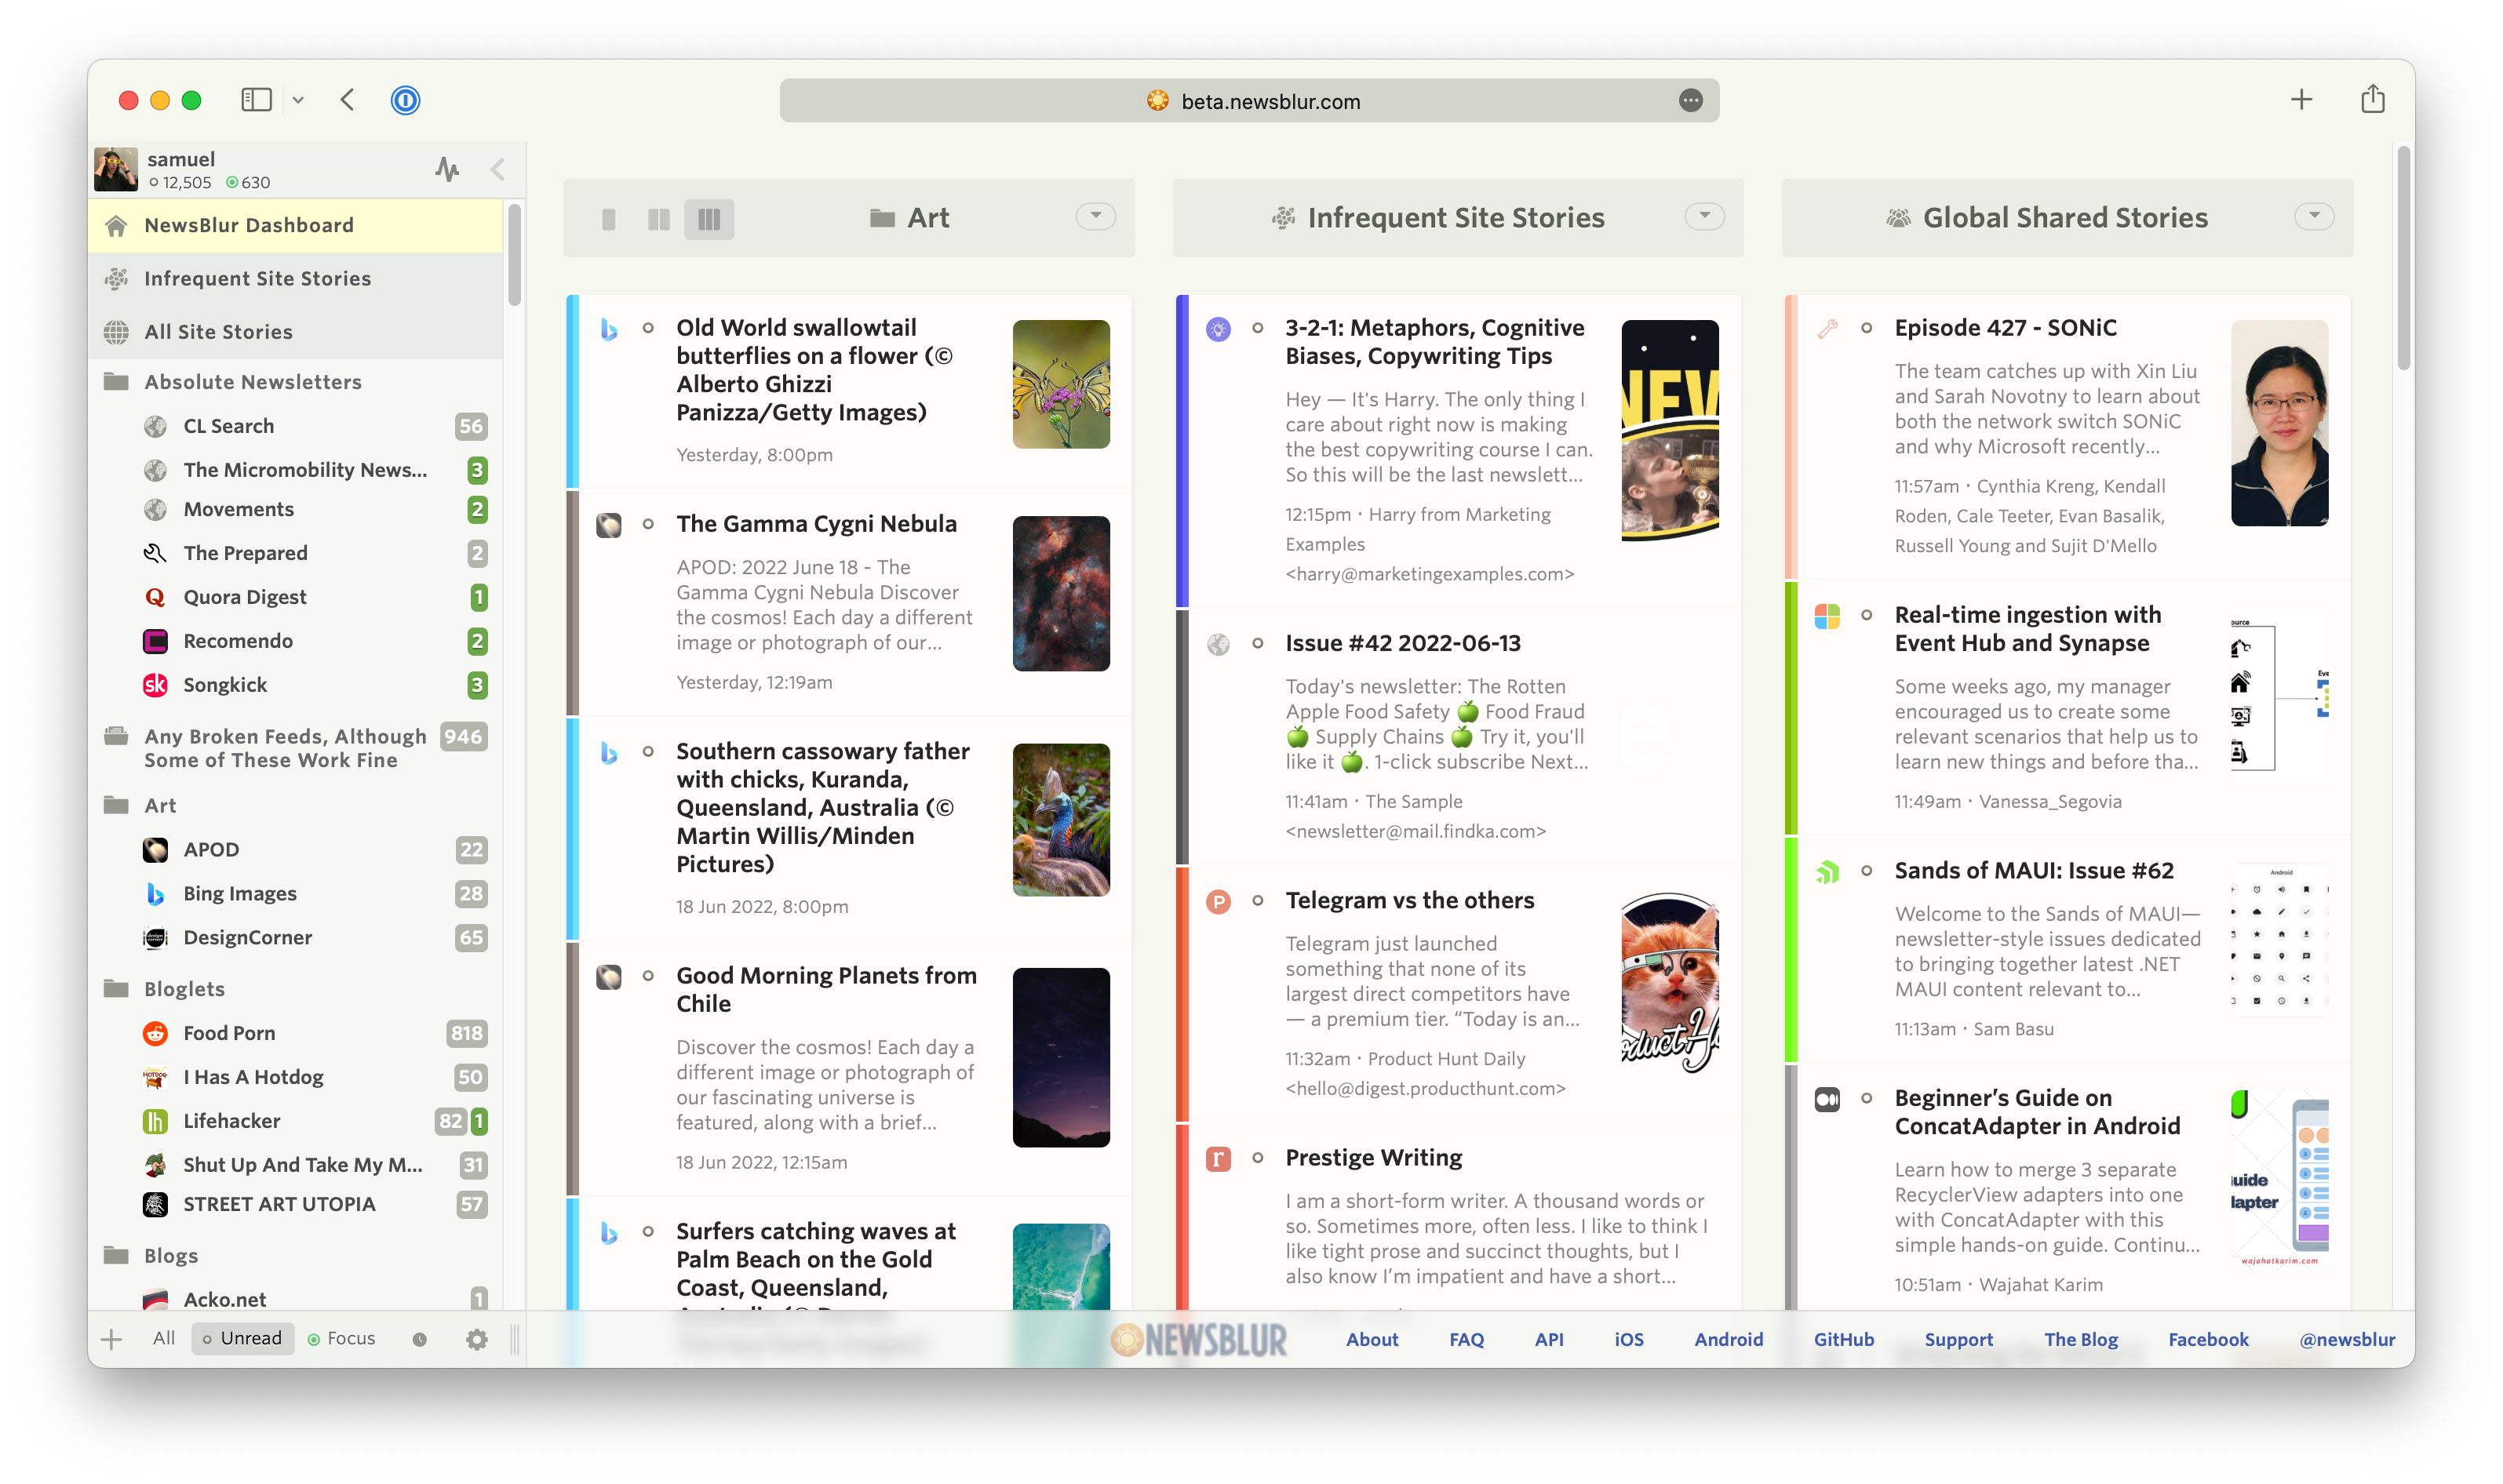The width and height of the screenshot is (2503, 1484).
Task: Open All Site Stories
Action: [295, 332]
